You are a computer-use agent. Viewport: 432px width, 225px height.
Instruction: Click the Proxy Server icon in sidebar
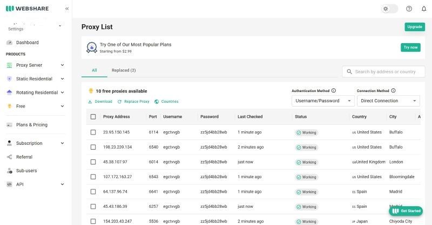tap(9, 65)
